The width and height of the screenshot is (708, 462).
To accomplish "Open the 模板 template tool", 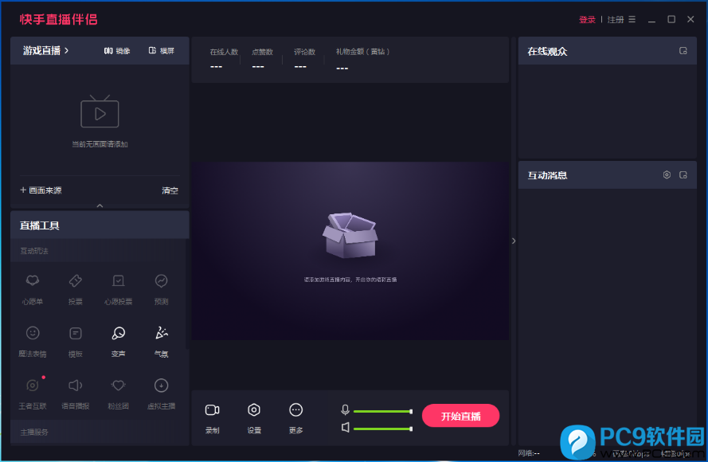I will pos(76,340).
